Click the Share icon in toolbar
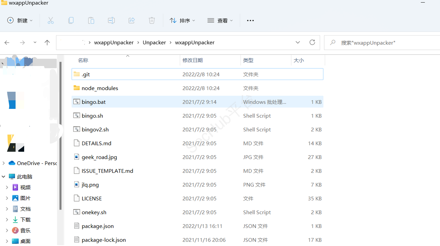The image size is (440, 246). click(132, 21)
